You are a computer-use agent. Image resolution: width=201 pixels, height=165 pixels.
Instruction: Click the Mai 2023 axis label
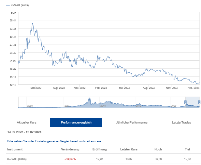click(124, 88)
